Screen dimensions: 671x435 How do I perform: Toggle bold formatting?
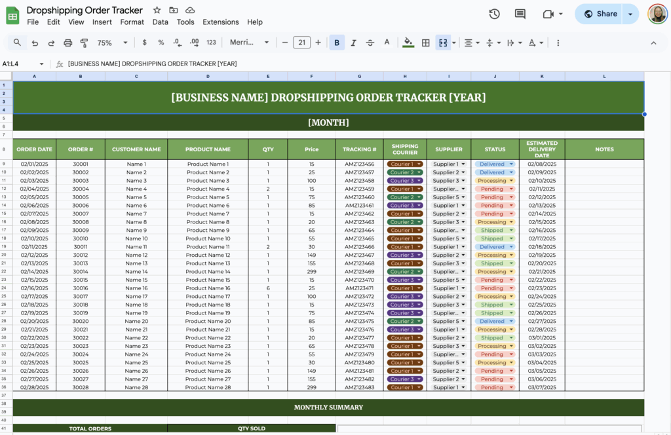pos(336,42)
